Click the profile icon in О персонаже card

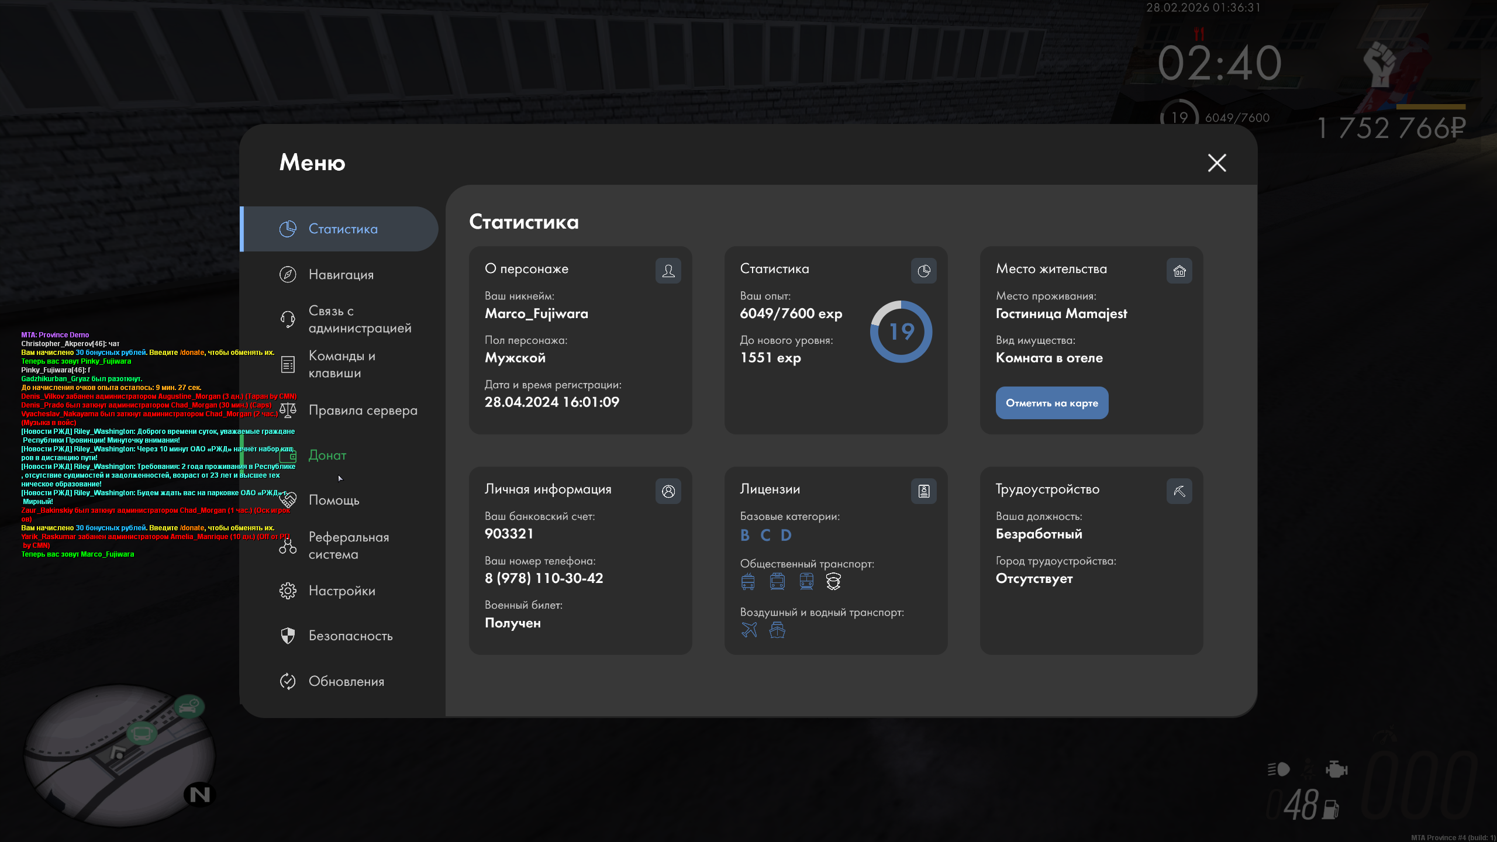pyautogui.click(x=668, y=271)
